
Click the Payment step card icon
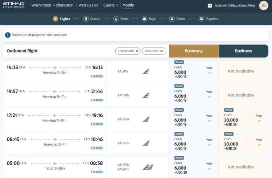click(201, 19)
